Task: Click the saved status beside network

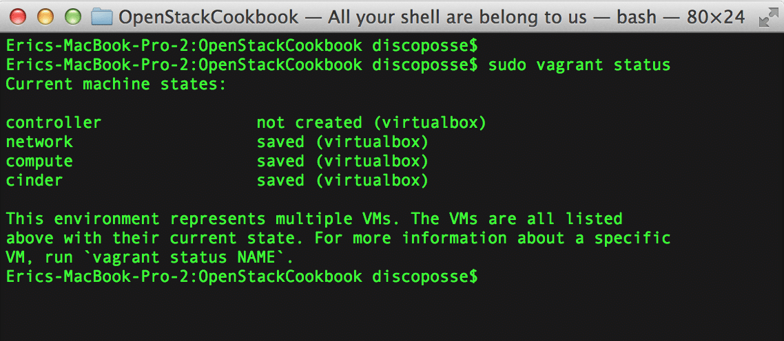Action: (x=342, y=142)
